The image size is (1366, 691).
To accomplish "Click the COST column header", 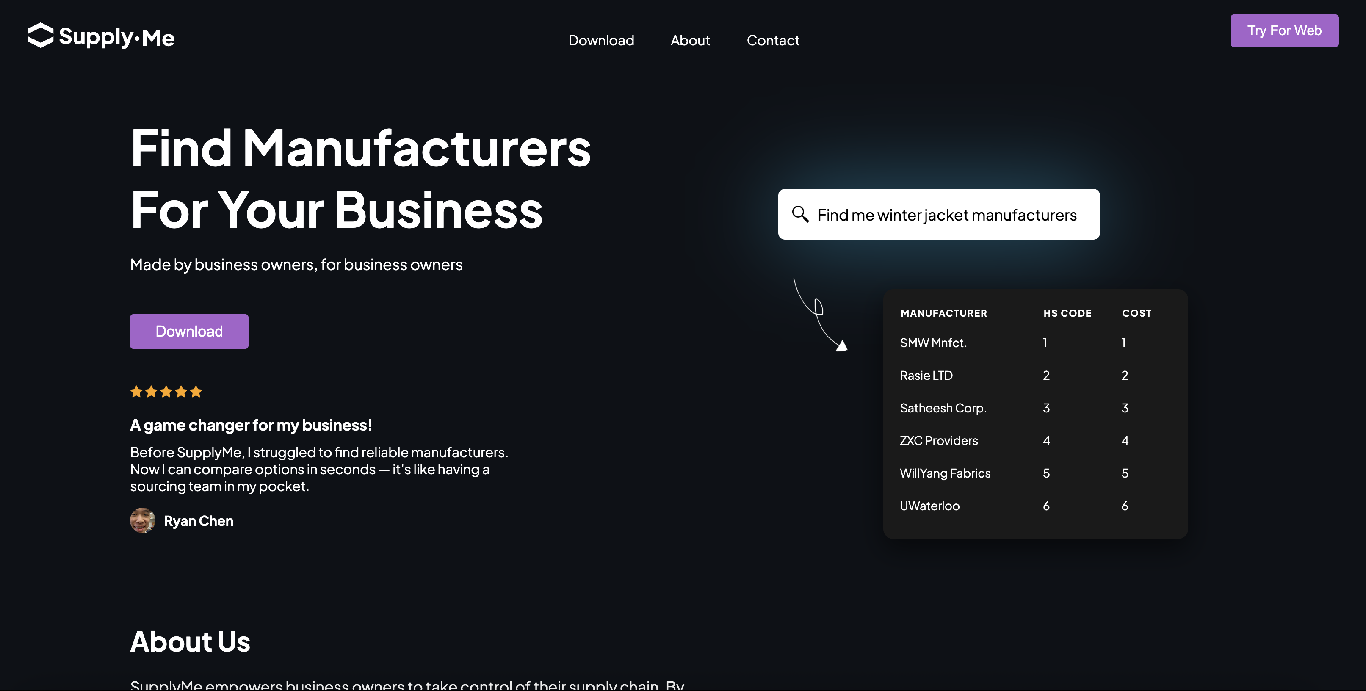I will pyautogui.click(x=1136, y=313).
